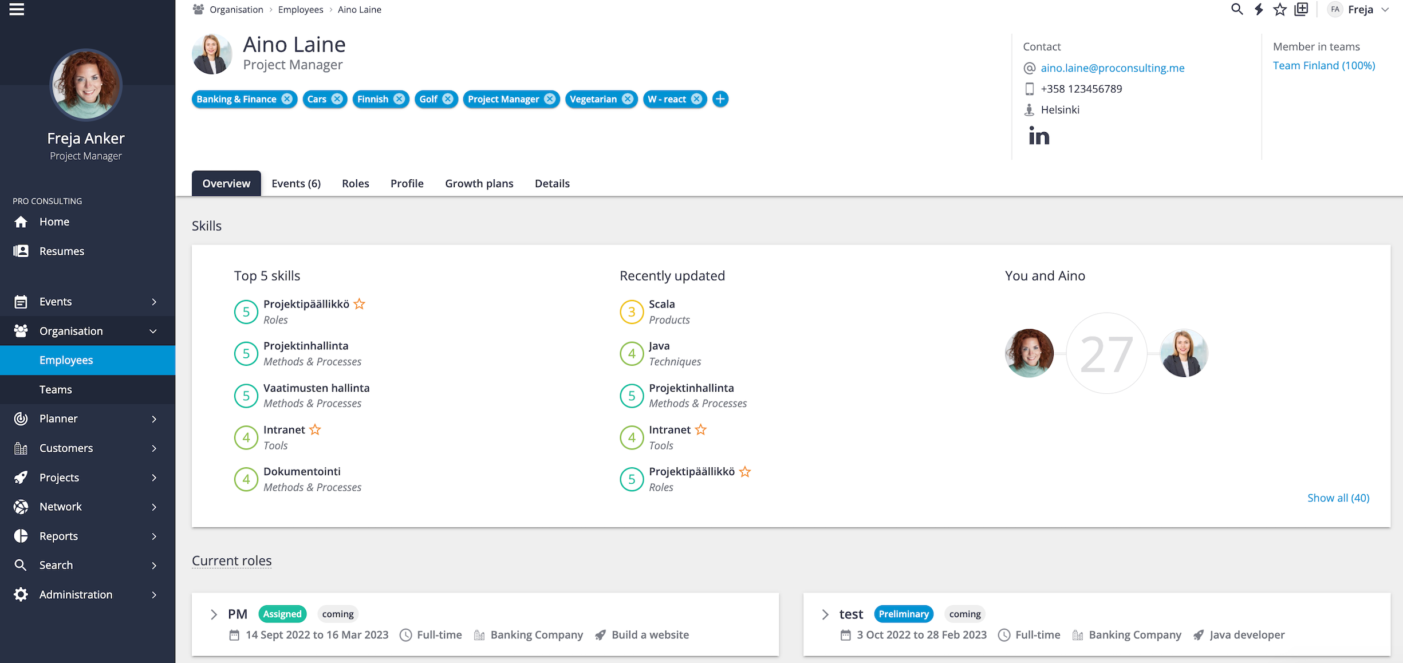The height and width of the screenshot is (663, 1403).
Task: Expand the Customers sidebar section
Action: pyautogui.click(x=154, y=448)
